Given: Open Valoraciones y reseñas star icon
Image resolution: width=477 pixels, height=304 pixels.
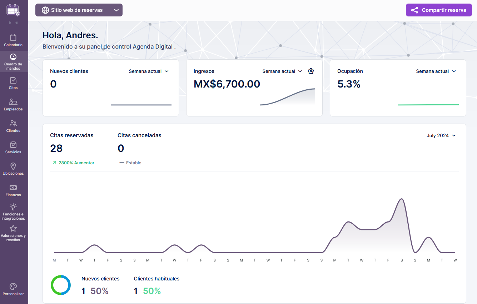Looking at the screenshot, I should point(13,229).
